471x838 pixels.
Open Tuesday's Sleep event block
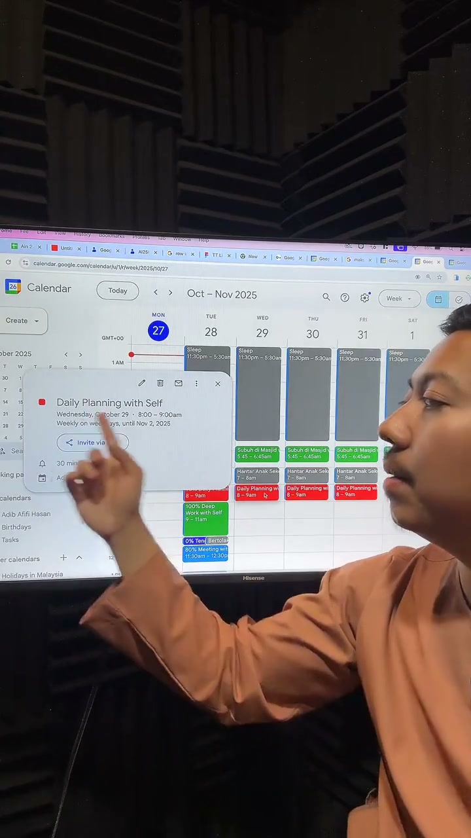click(x=207, y=360)
